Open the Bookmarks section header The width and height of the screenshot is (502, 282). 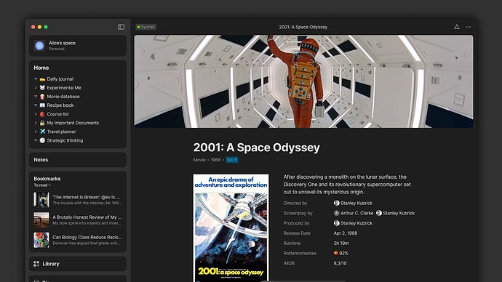point(47,179)
